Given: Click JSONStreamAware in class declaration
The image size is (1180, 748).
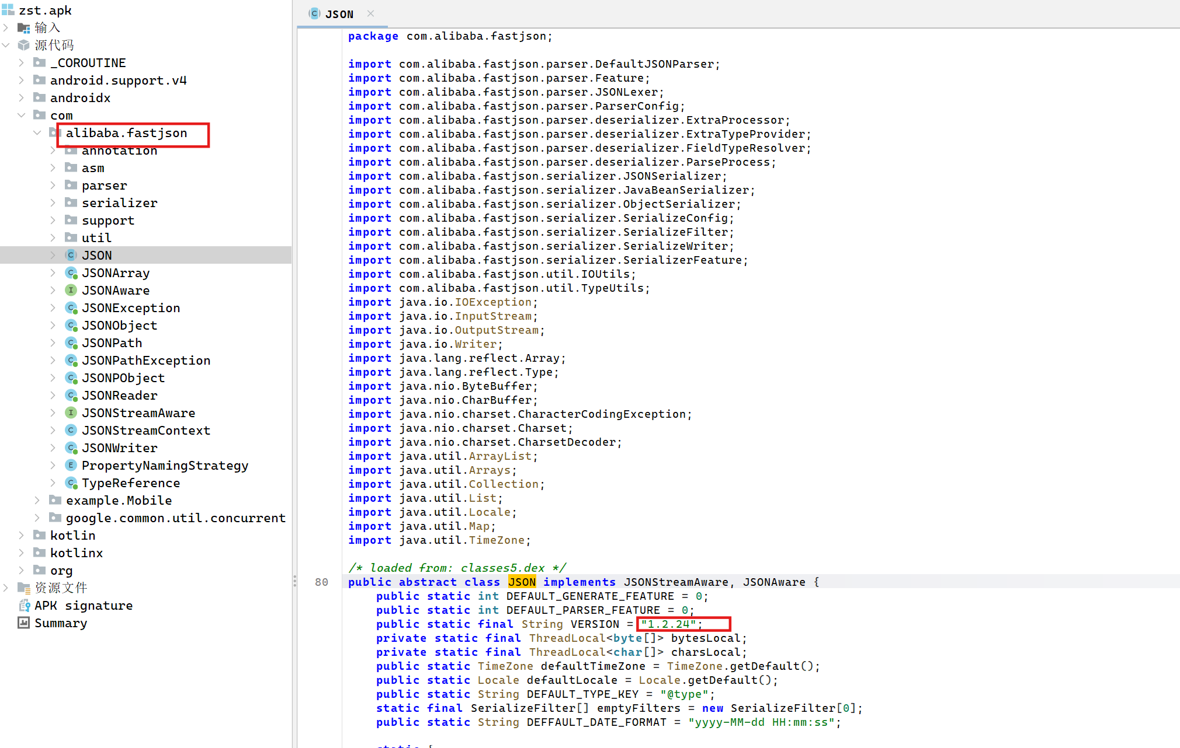Looking at the screenshot, I should click(x=676, y=582).
